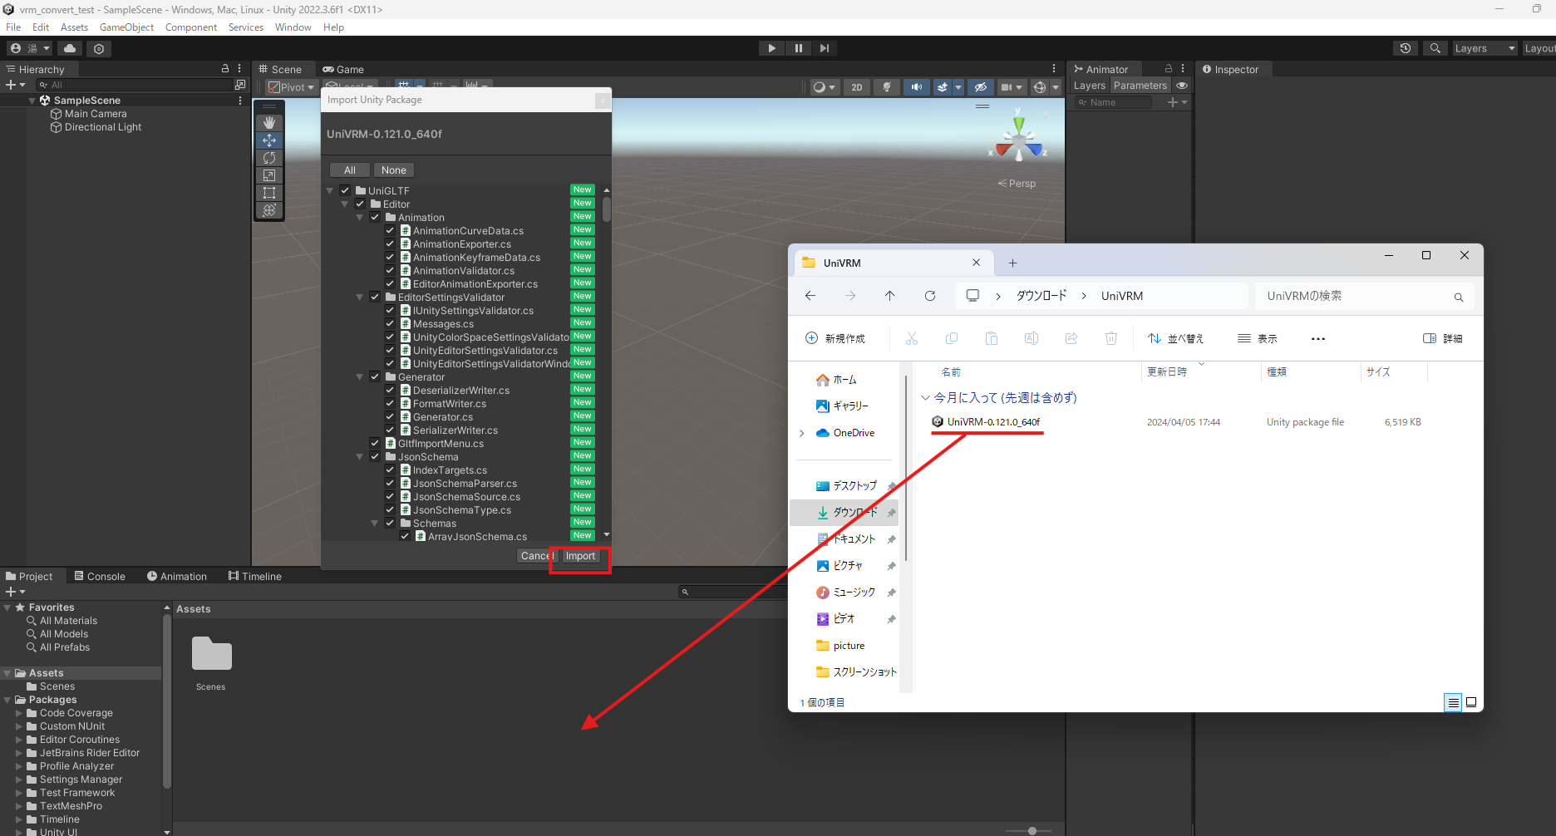The image size is (1556, 836).
Task: Click the Project asset zoom slider
Action: click(1032, 830)
